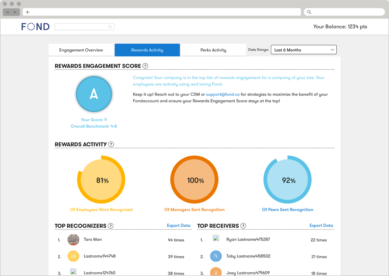Click 'Of Employees Were Recognized' label
The image size is (389, 276).
(101, 210)
